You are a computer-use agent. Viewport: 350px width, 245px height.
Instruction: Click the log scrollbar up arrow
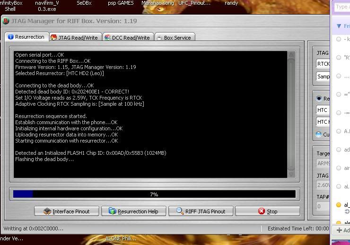pos(291,55)
